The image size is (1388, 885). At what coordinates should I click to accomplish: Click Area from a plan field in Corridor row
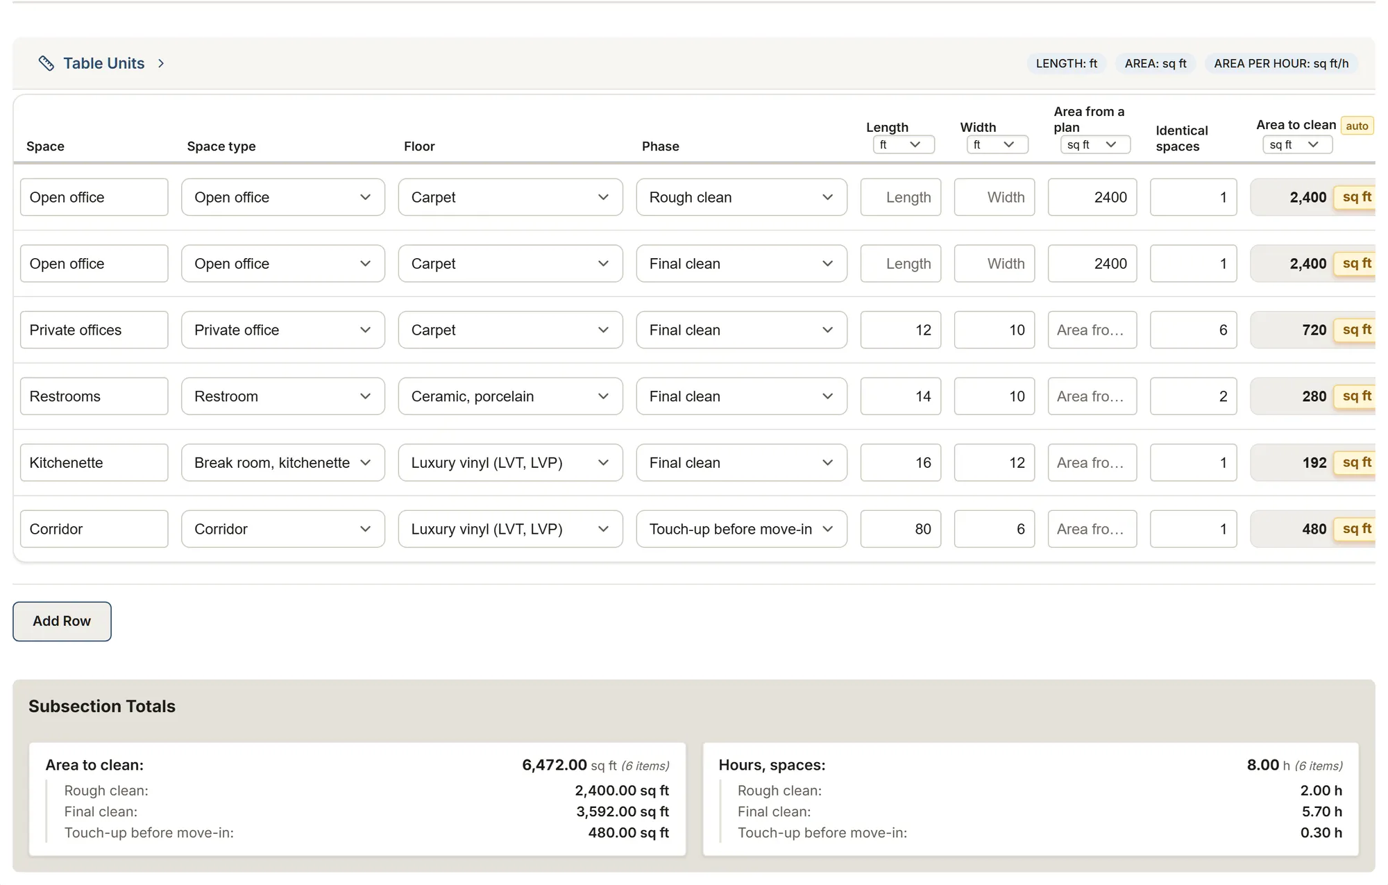pyautogui.click(x=1092, y=529)
